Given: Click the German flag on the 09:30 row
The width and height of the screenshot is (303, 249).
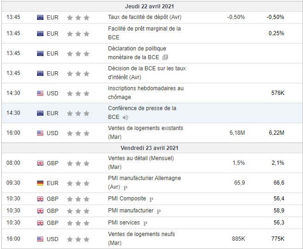Looking at the screenshot, I should (40, 183).
